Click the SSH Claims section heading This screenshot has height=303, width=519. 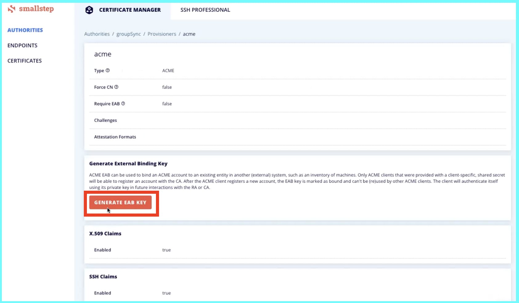tap(103, 277)
